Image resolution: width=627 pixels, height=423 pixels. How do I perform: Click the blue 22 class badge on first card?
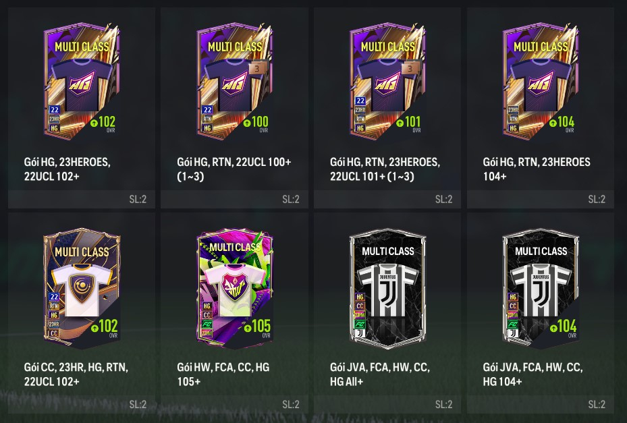[55, 109]
